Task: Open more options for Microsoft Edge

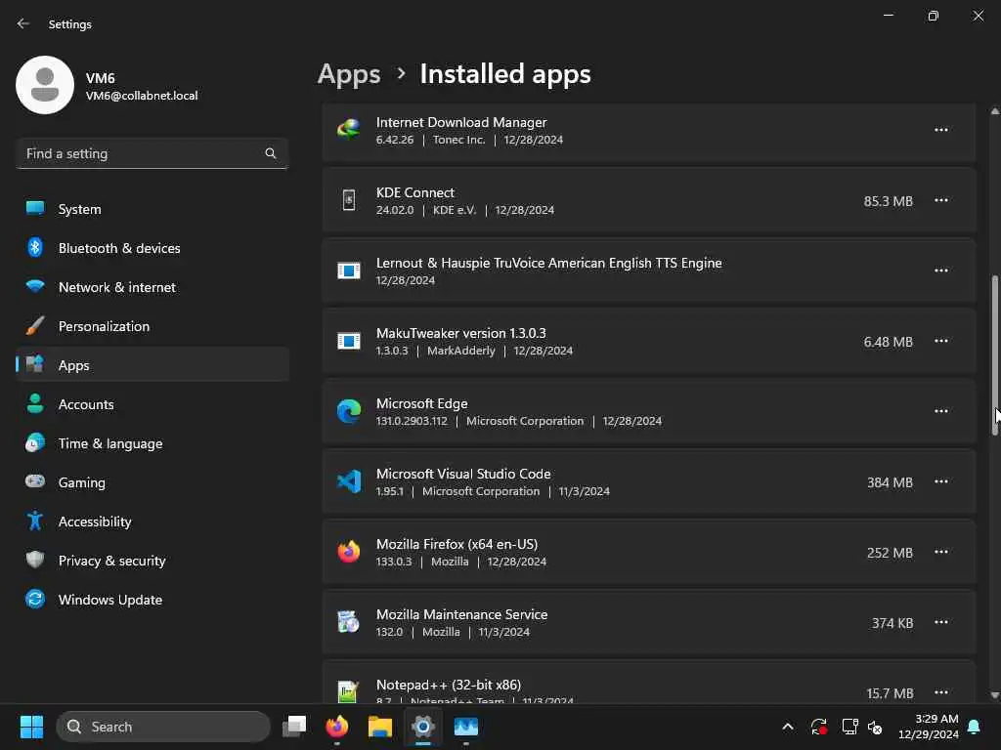Action: click(940, 411)
